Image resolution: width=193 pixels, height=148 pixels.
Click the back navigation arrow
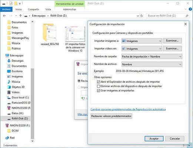[4, 16]
